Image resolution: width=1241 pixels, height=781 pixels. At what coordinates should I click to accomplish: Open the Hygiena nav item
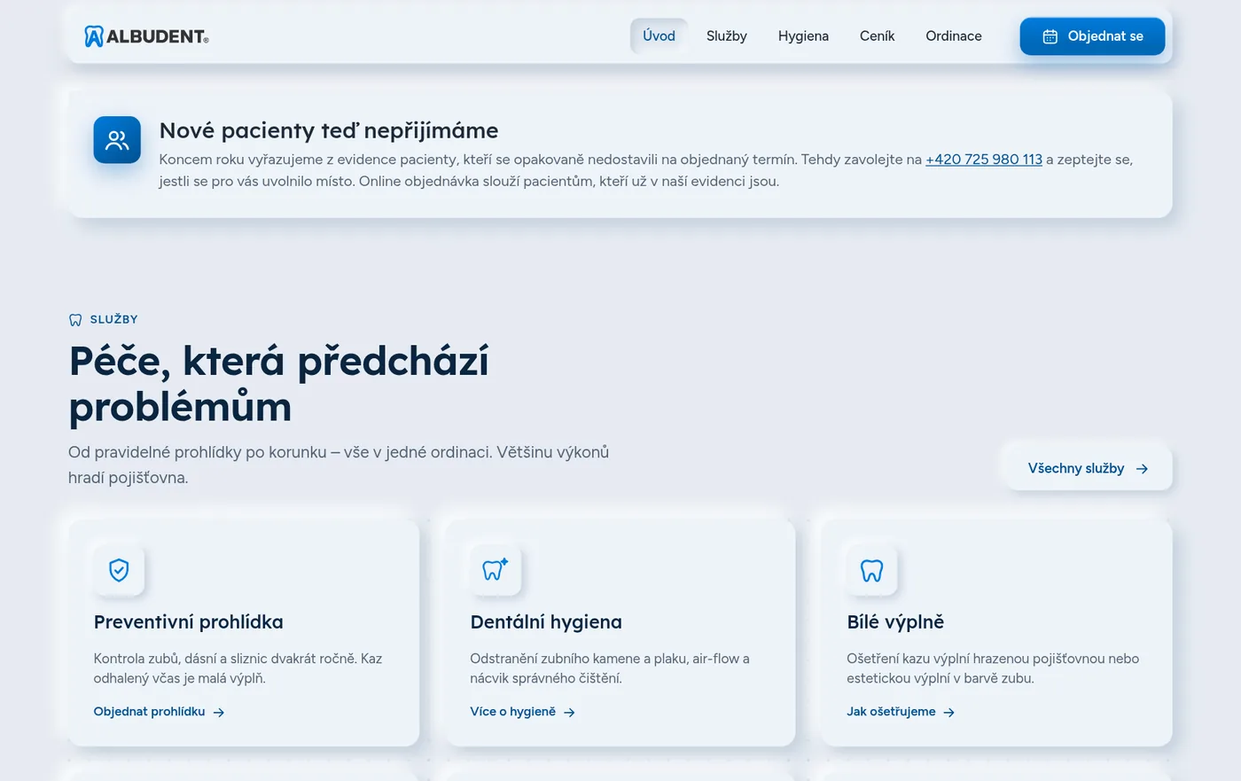803,36
